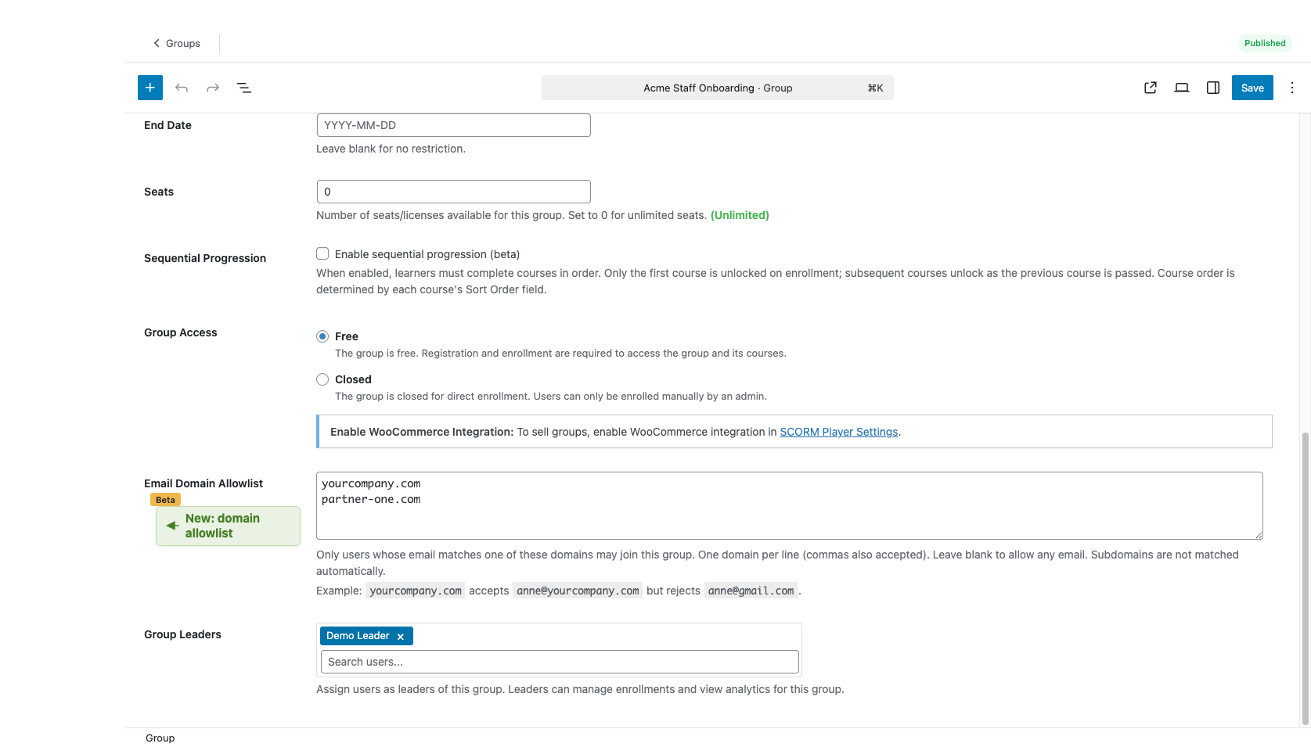Viewport: 1311px width, 747px height.
Task: Remove Demo Leader using the x icon
Action: tap(401, 636)
